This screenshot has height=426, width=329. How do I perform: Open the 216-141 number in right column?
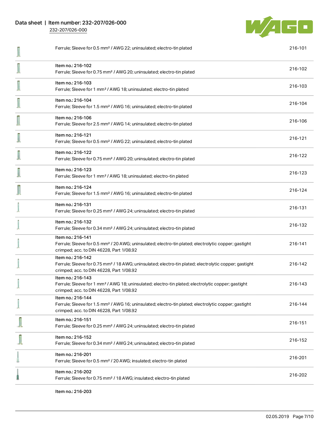pos(298,244)
